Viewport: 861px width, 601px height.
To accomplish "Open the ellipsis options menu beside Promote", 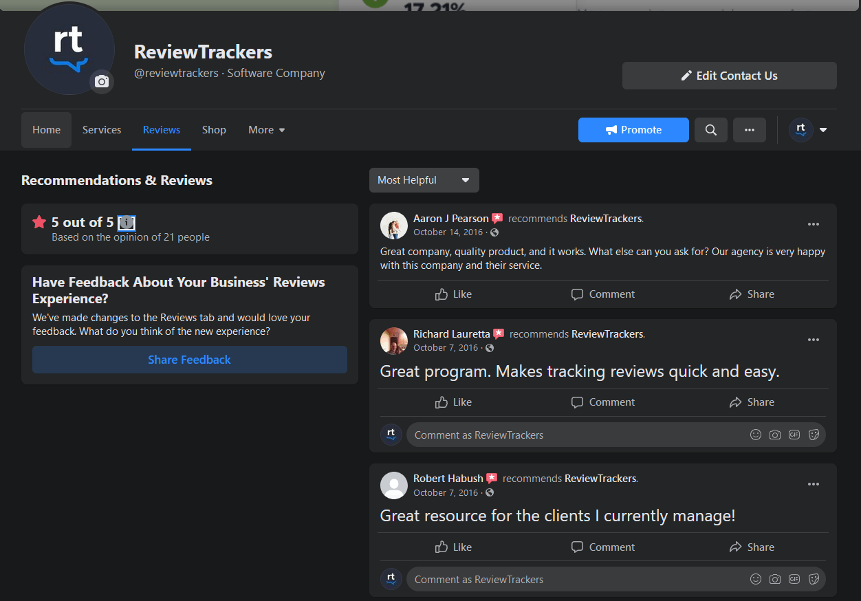I will click(x=749, y=129).
